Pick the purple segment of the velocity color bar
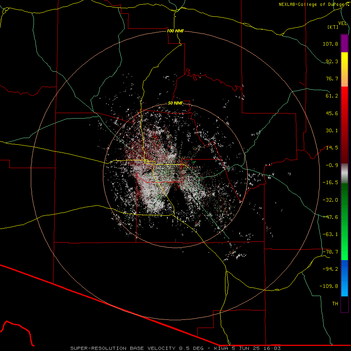Screen dimensions: 351x351 [x=344, y=43]
